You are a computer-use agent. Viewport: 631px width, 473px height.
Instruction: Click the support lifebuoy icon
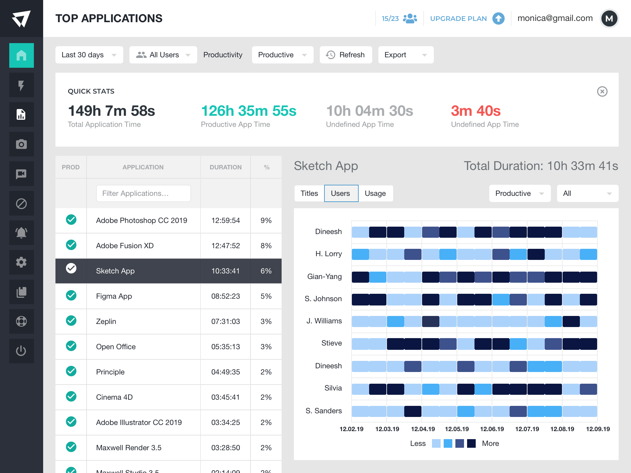pos(21,321)
